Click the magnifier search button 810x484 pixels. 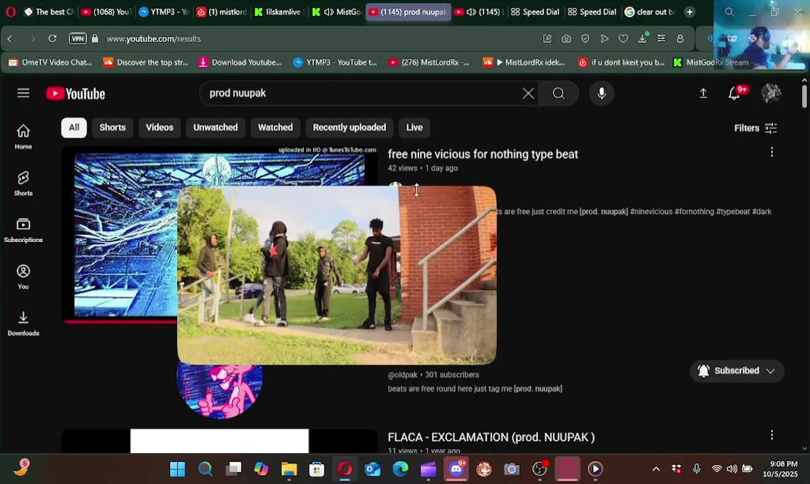558,93
